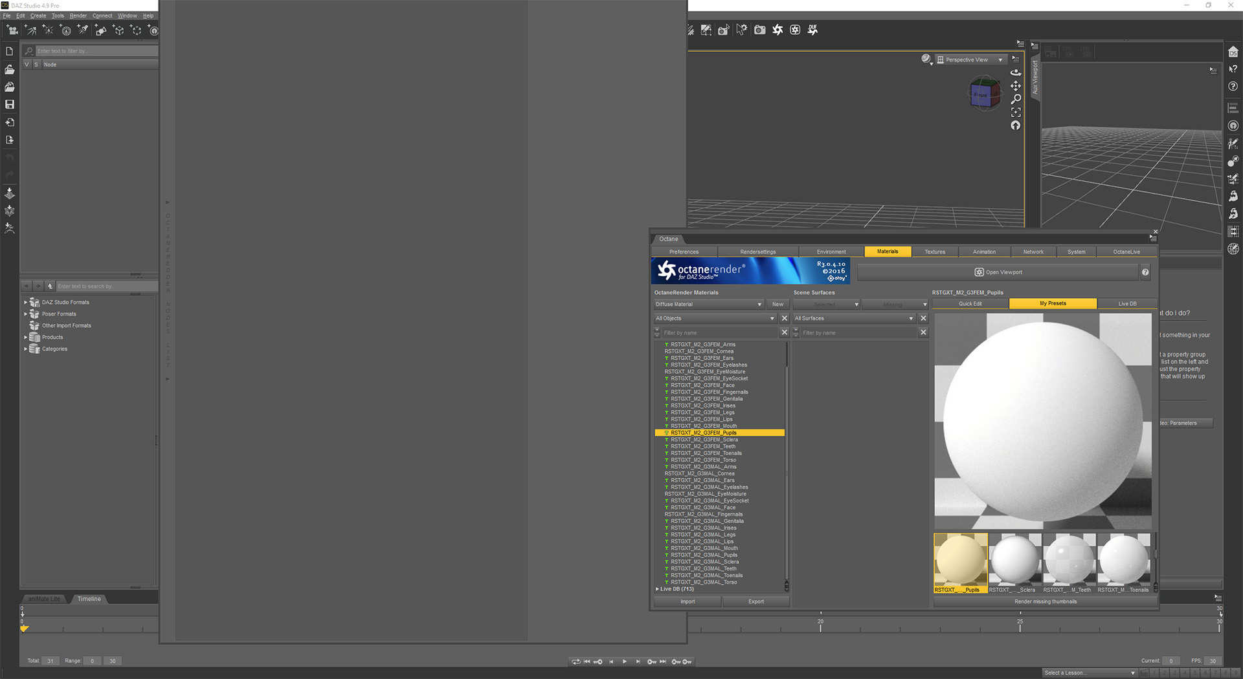Toggle the V visibility column header
Screen dimensions: 1243x679
tap(27, 65)
